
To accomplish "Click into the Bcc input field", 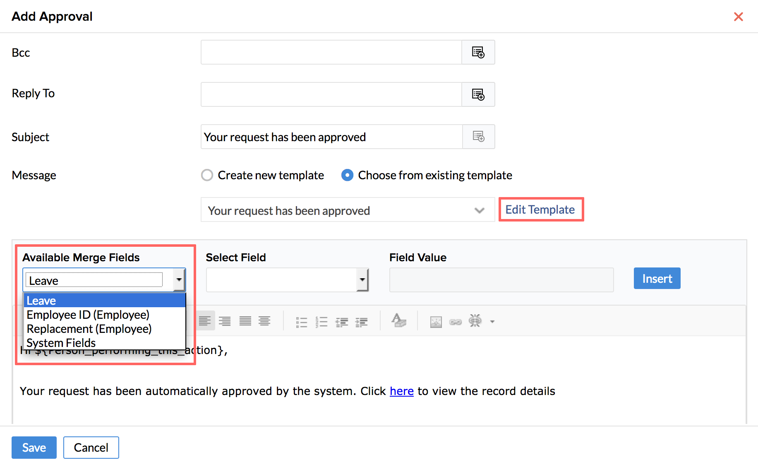I will click(331, 53).
